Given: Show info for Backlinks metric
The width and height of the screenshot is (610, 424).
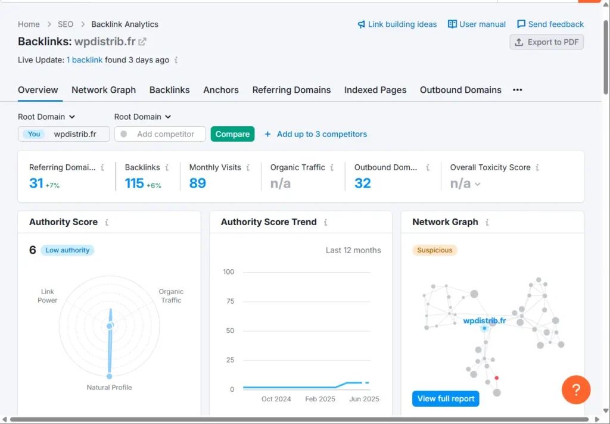Looking at the screenshot, I should [x=167, y=167].
